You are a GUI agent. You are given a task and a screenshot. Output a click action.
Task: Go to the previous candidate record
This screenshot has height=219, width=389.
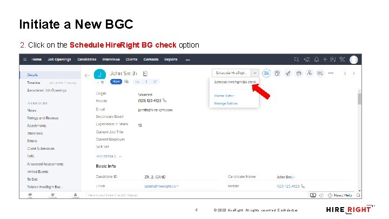345,73
